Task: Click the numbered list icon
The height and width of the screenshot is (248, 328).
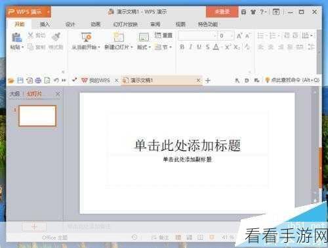Action: pos(272,35)
